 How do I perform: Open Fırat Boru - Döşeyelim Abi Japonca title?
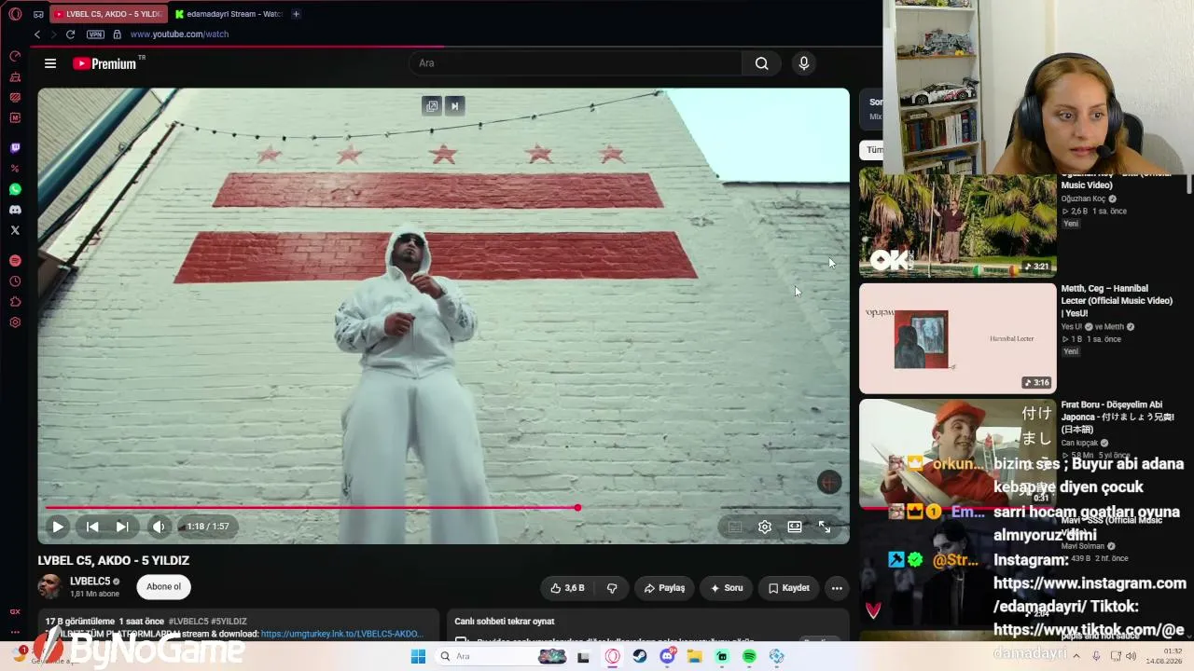[x=1118, y=417]
